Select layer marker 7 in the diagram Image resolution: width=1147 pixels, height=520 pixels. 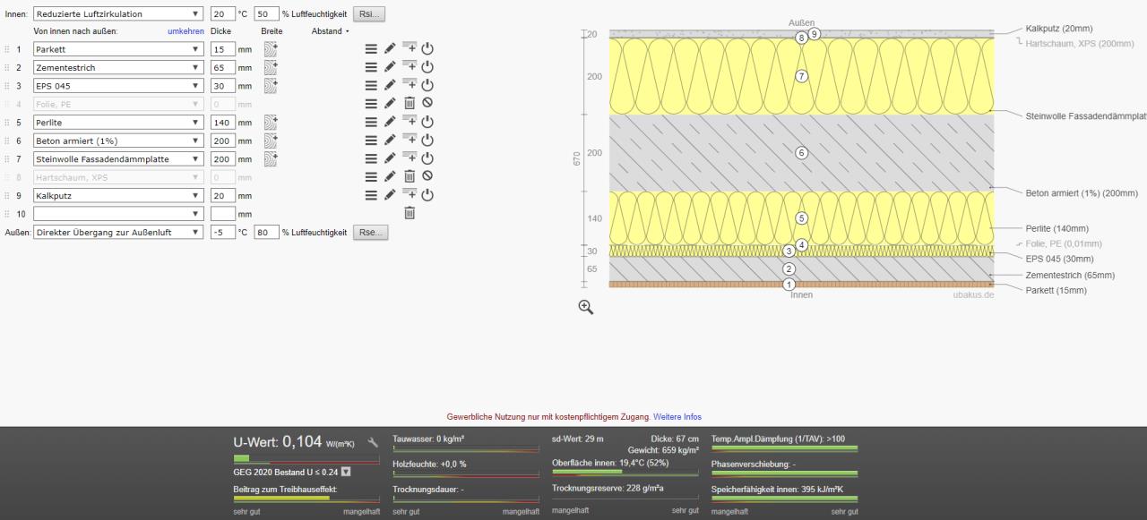[801, 76]
